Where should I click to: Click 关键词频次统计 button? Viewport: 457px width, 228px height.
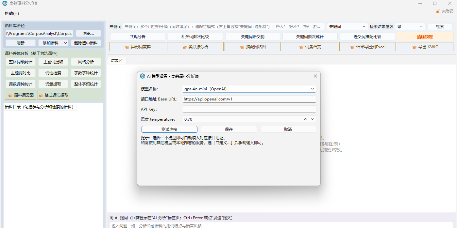[x=310, y=37]
